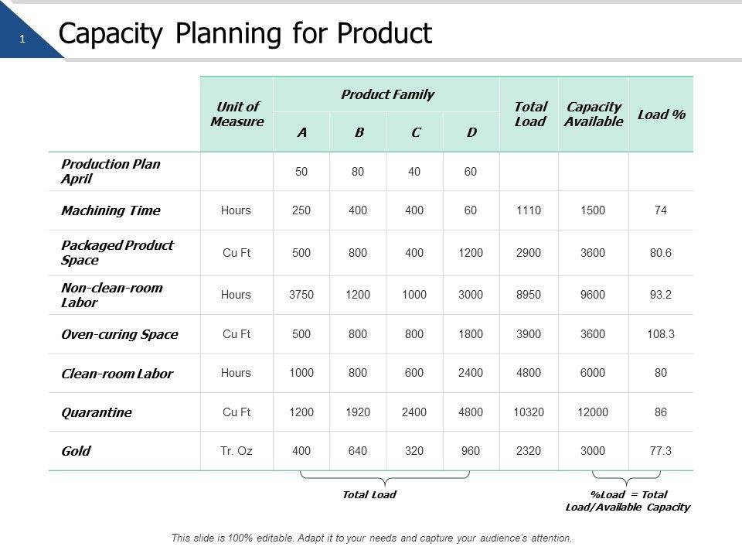Screen dimensions: 742x557
Task: Click the Unit of Measure column header
Action: tap(237, 114)
